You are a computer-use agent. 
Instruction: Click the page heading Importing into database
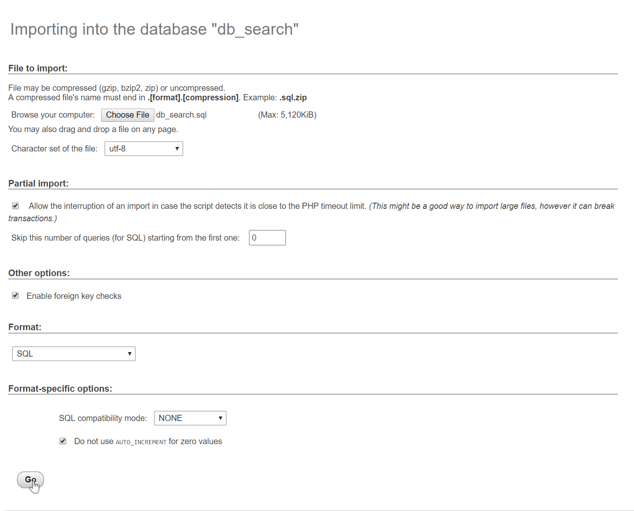[x=154, y=29]
